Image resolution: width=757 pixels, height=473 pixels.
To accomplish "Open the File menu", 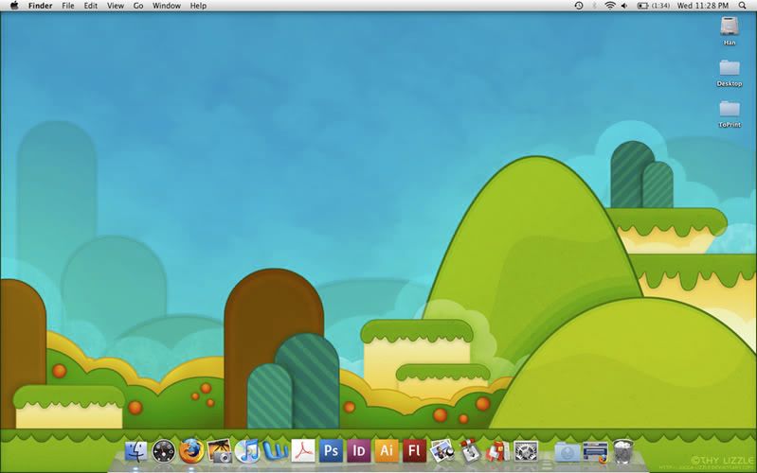I will pos(68,6).
